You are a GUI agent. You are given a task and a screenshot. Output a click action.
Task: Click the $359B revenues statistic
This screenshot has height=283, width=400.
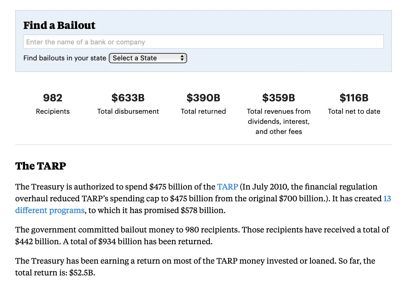tap(278, 98)
